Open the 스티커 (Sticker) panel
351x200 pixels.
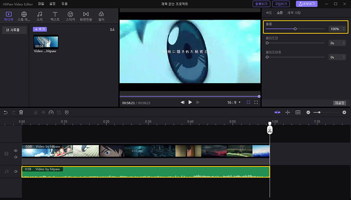point(70,16)
